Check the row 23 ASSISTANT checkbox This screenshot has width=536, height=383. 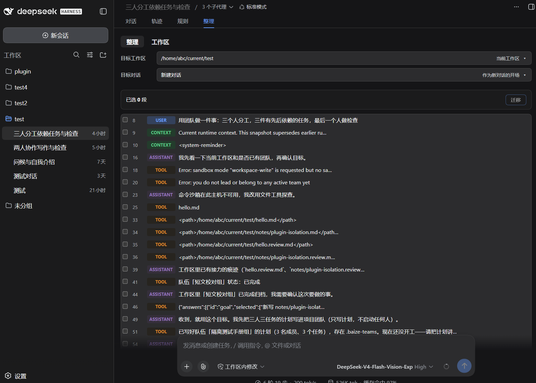(125, 194)
